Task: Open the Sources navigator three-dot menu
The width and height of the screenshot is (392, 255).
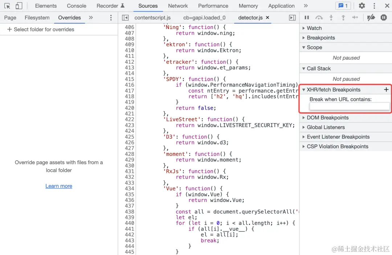Action: pos(111,17)
